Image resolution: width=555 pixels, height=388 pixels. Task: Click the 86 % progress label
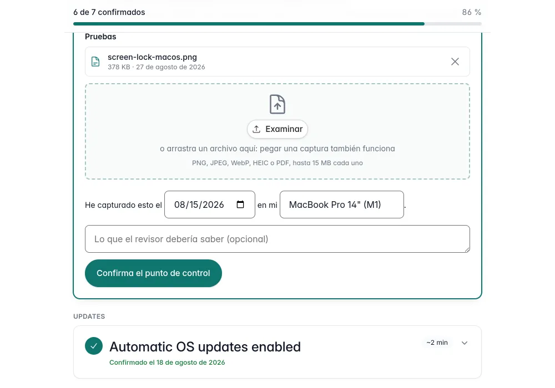point(471,12)
